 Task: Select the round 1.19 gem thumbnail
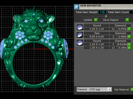[80, 27]
